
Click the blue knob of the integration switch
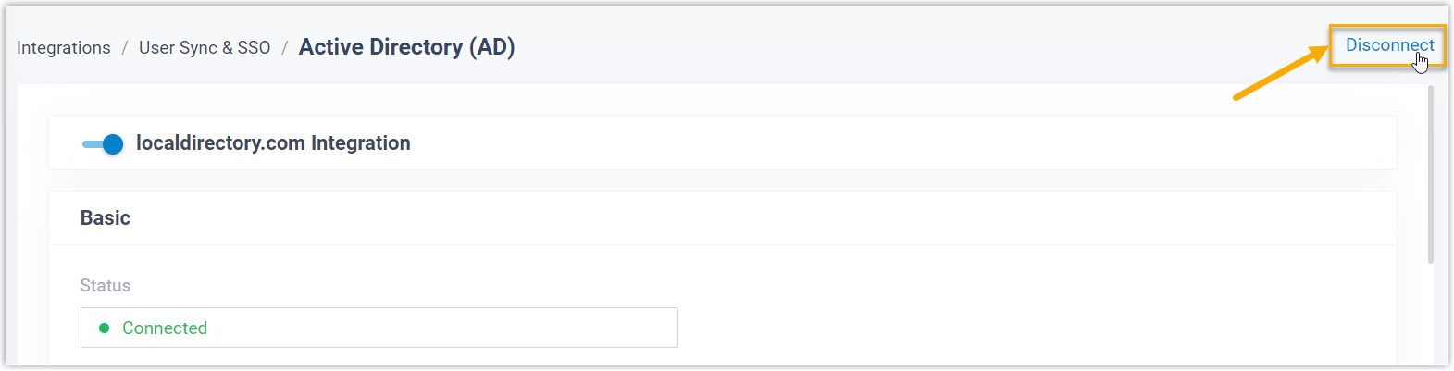pos(113,144)
